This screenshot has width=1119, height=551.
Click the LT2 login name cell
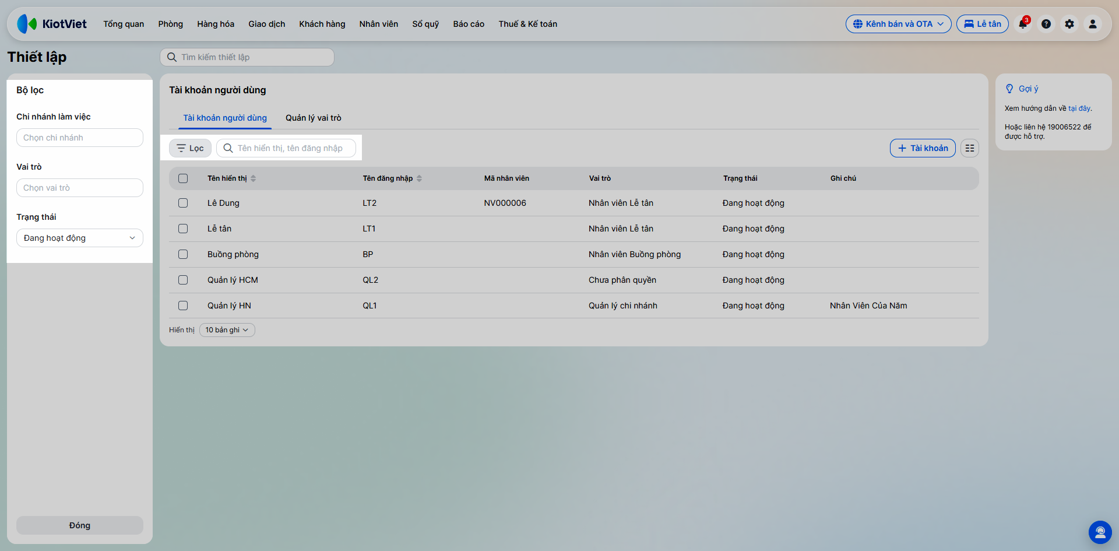pyautogui.click(x=370, y=203)
